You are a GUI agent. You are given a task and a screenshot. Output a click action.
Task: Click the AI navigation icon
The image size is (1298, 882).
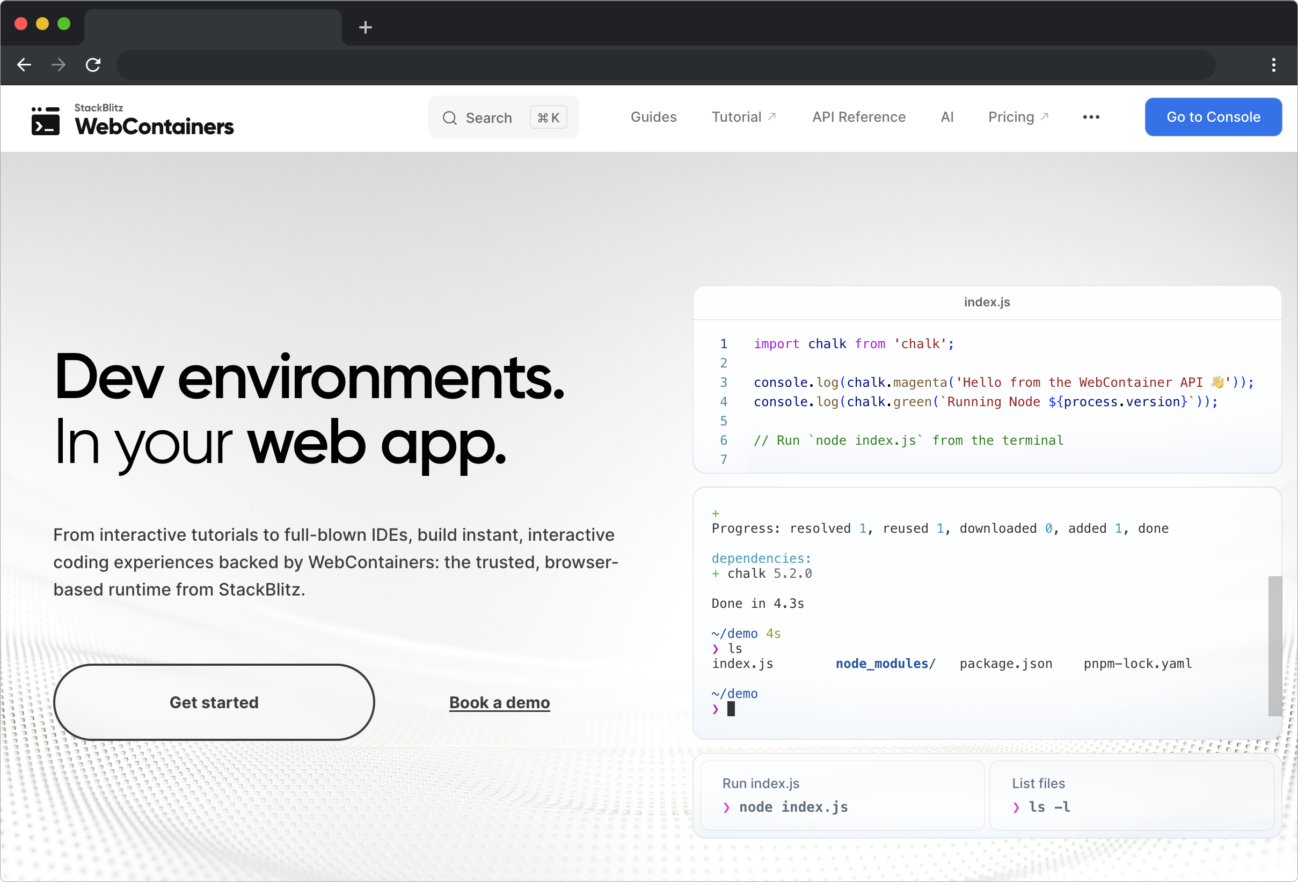[947, 116]
